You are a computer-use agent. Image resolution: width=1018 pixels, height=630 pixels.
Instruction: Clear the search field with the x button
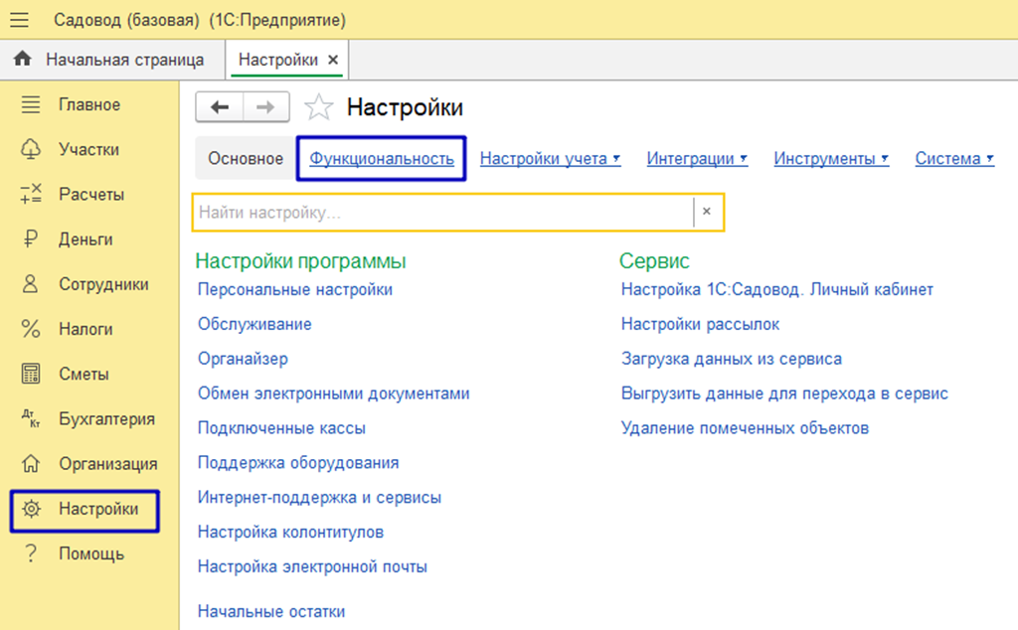tap(707, 212)
